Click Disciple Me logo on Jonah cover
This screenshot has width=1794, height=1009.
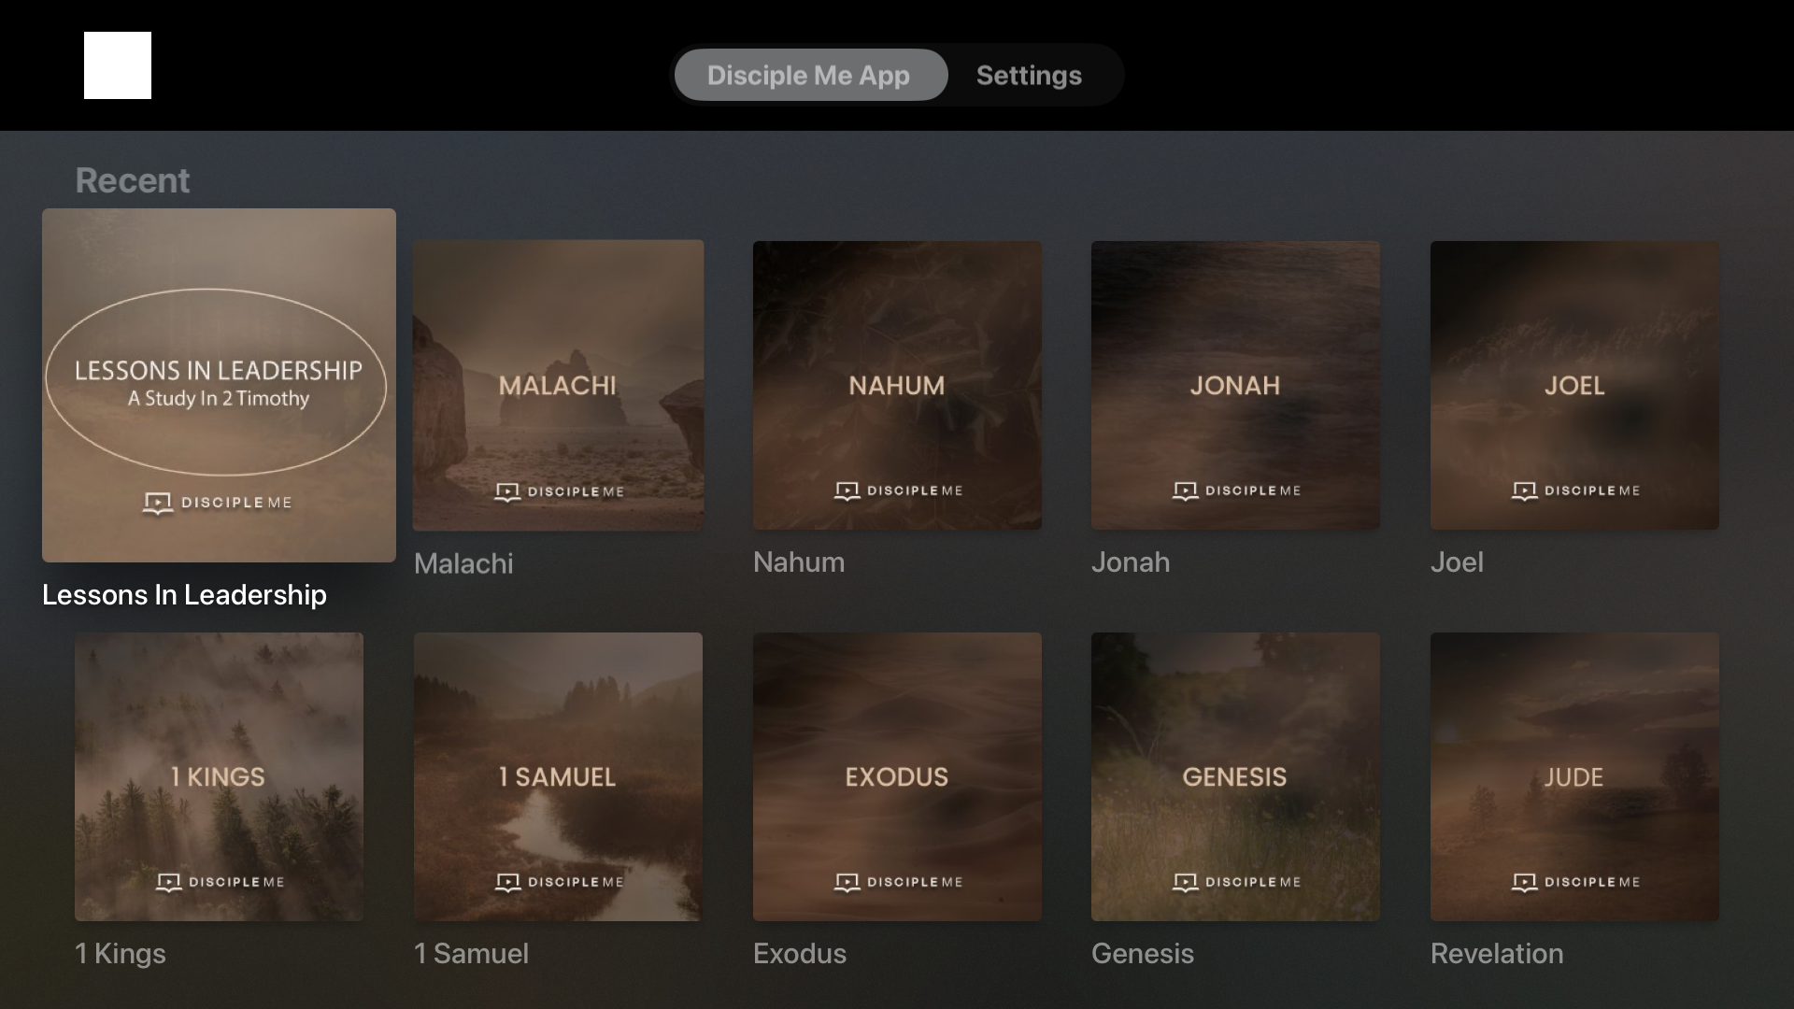pyautogui.click(x=1236, y=490)
